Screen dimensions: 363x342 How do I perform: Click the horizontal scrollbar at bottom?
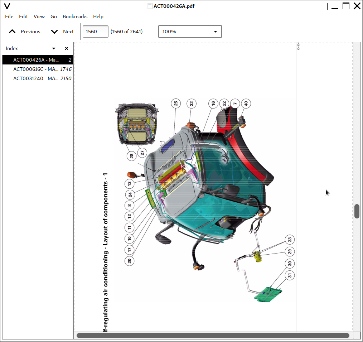213,336
